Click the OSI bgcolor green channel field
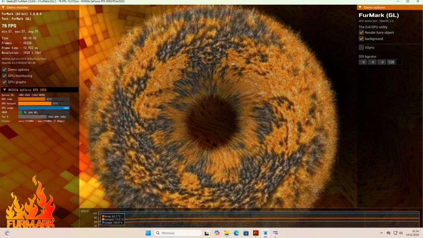This screenshot has width=423, height=238. point(373,62)
